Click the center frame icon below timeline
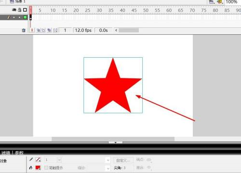The image size is (241, 173). 32,30
